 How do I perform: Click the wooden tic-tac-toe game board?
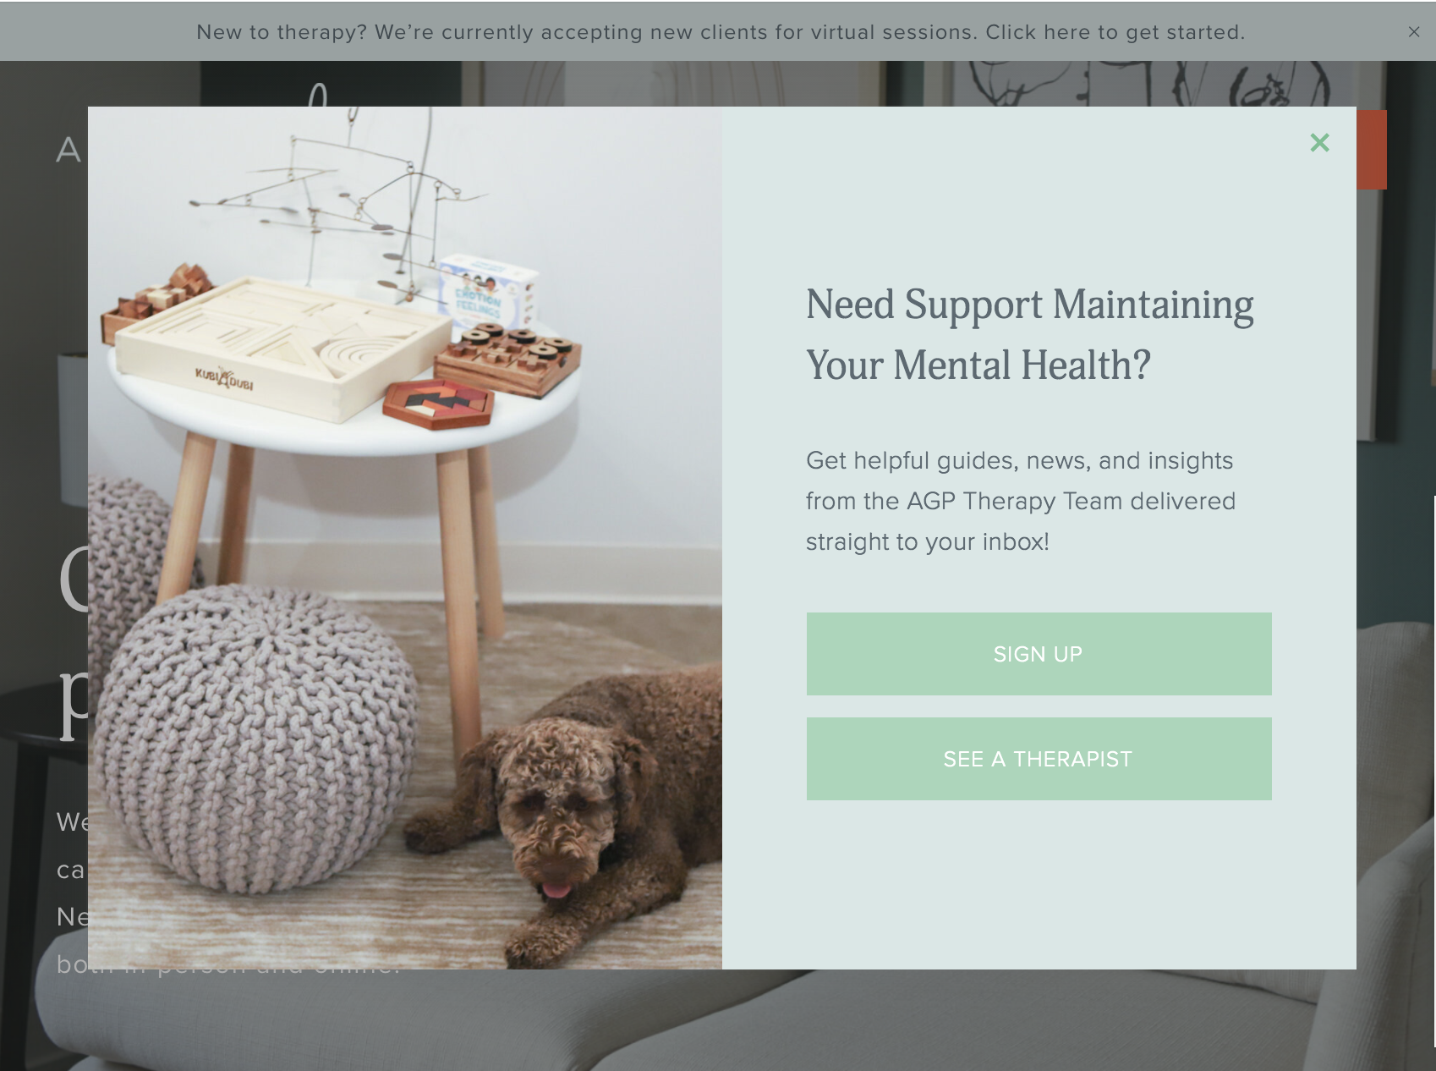tap(508, 360)
